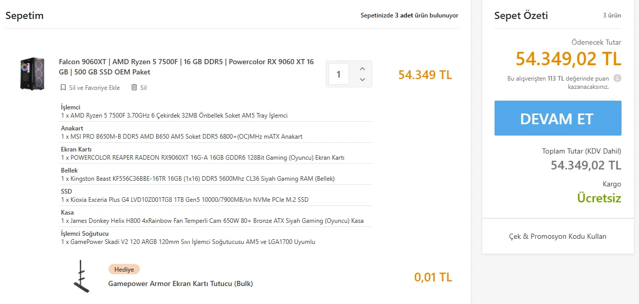Image resolution: width=639 pixels, height=304 pixels.
Task: Select the AMD Ryzen 5 7500F İşlemci row
Action: tap(216, 111)
